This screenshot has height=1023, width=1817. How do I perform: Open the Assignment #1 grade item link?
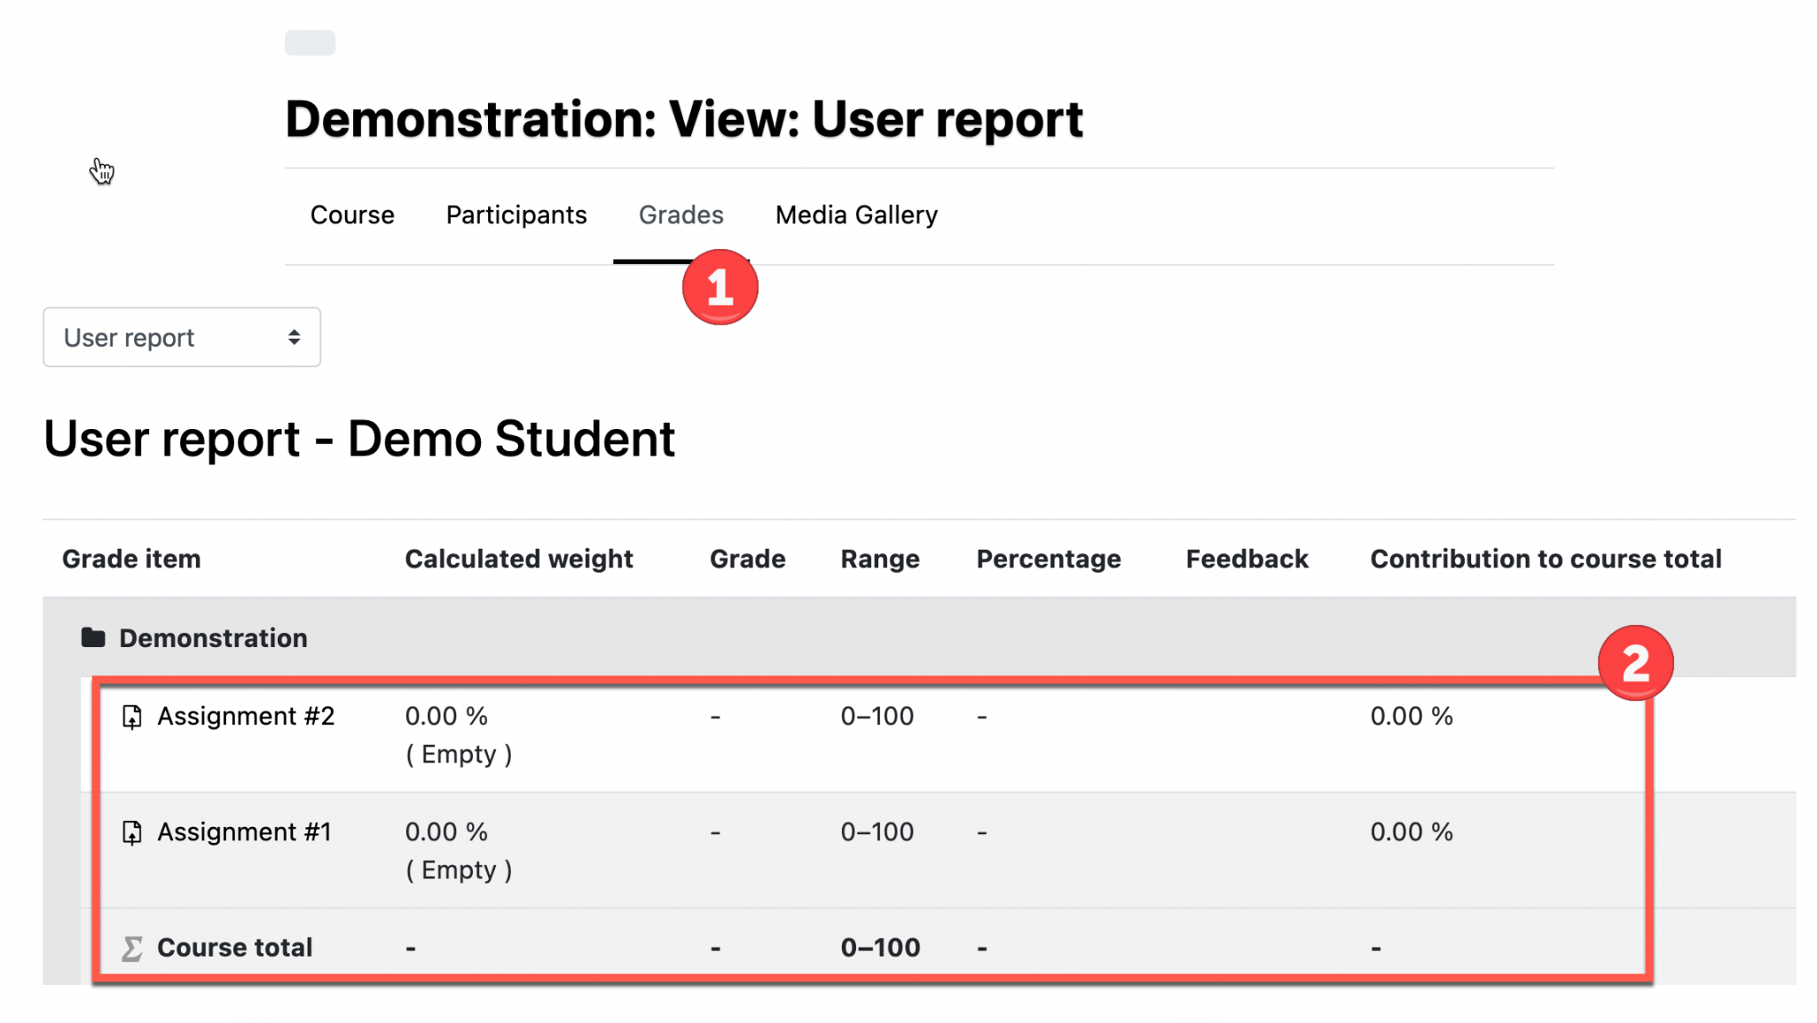[245, 832]
